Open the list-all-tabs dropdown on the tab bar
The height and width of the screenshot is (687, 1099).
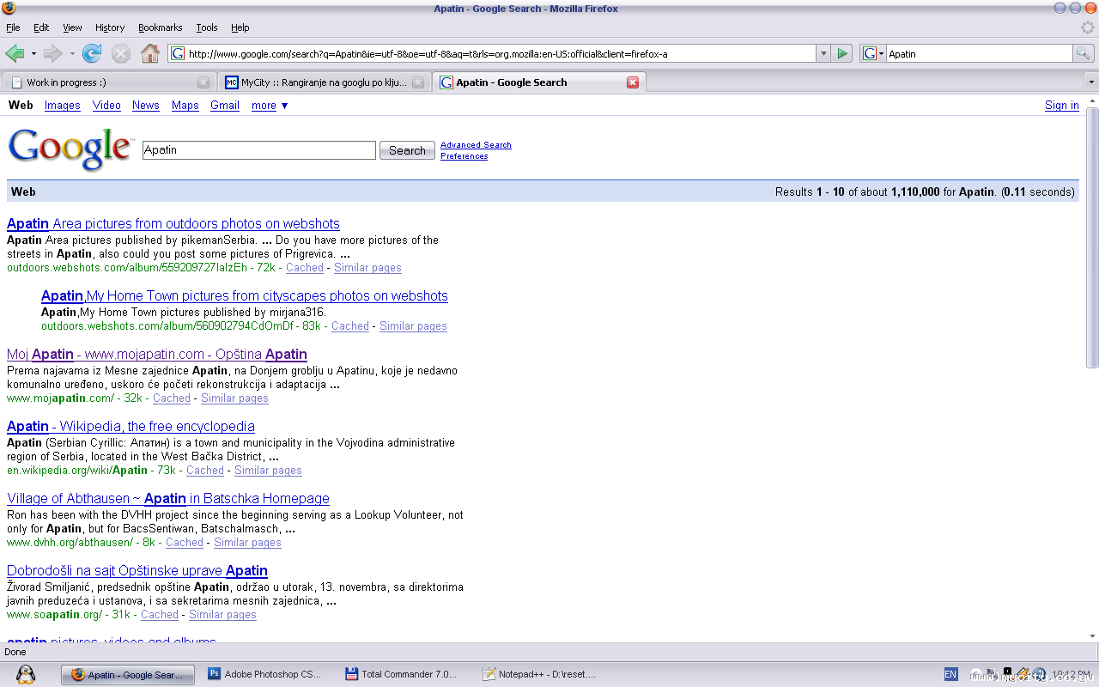[x=1091, y=82]
